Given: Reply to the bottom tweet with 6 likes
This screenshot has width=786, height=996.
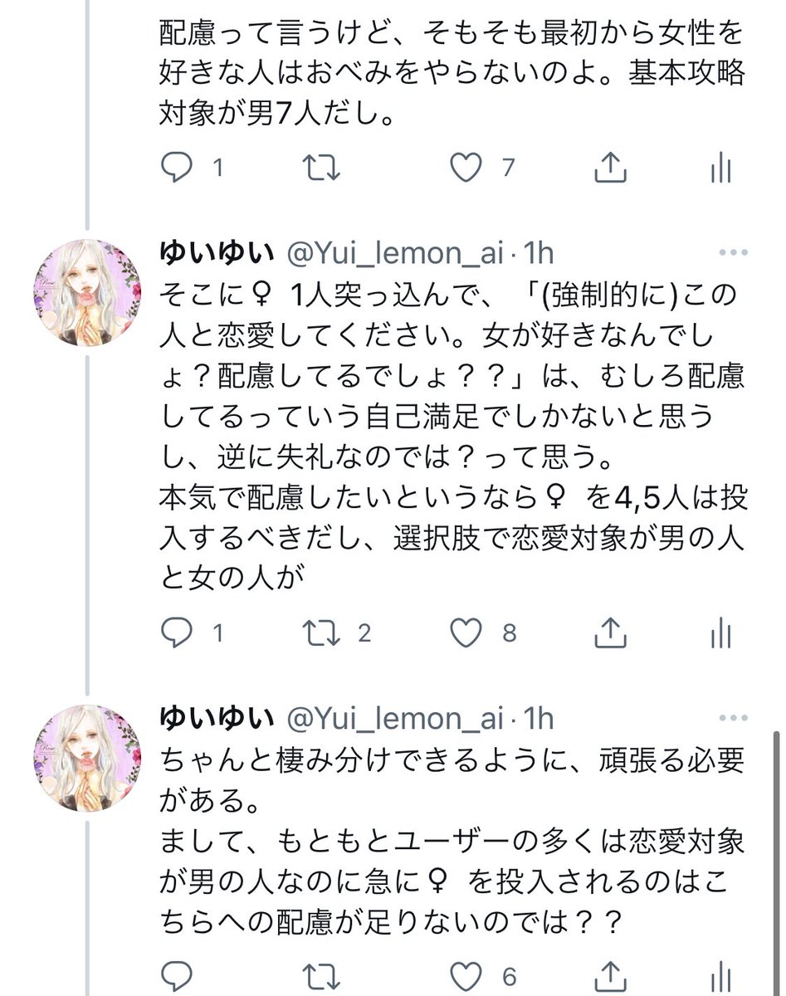Looking at the screenshot, I should tap(176, 975).
